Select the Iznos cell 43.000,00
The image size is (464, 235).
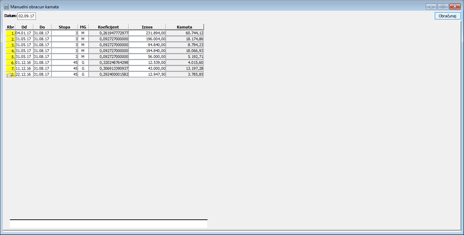click(x=147, y=68)
